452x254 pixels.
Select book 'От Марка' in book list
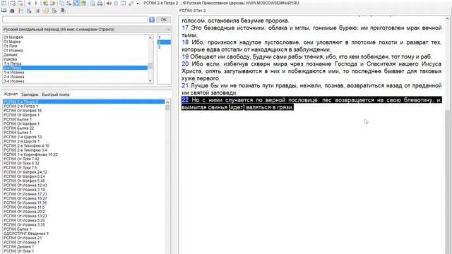pyautogui.click(x=12, y=42)
